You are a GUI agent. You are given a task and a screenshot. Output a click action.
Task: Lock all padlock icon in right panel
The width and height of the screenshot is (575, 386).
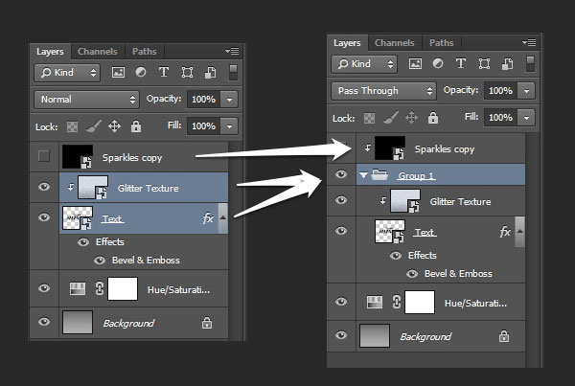[433, 118]
